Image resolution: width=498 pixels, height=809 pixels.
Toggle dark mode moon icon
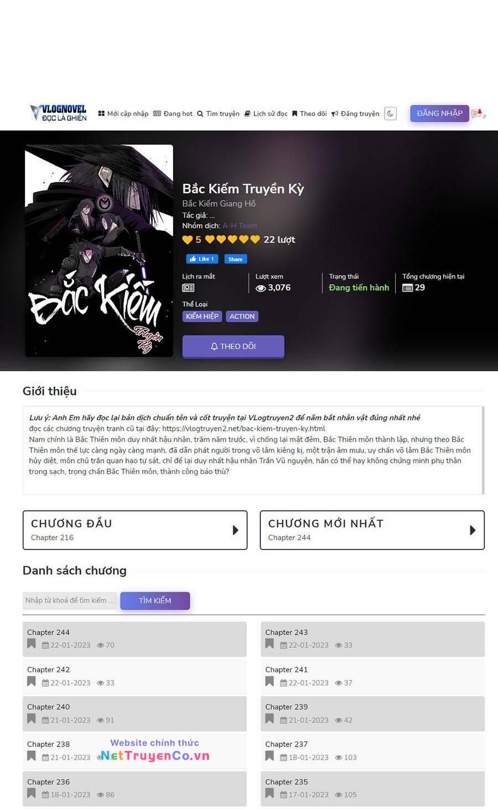point(390,114)
